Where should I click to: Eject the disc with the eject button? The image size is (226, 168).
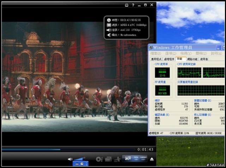(152, 159)
